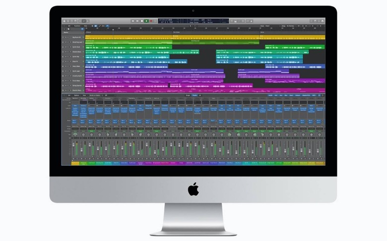Toggle the blue Global Tracks button
The height and width of the screenshot is (241, 387).
tap(82, 29)
